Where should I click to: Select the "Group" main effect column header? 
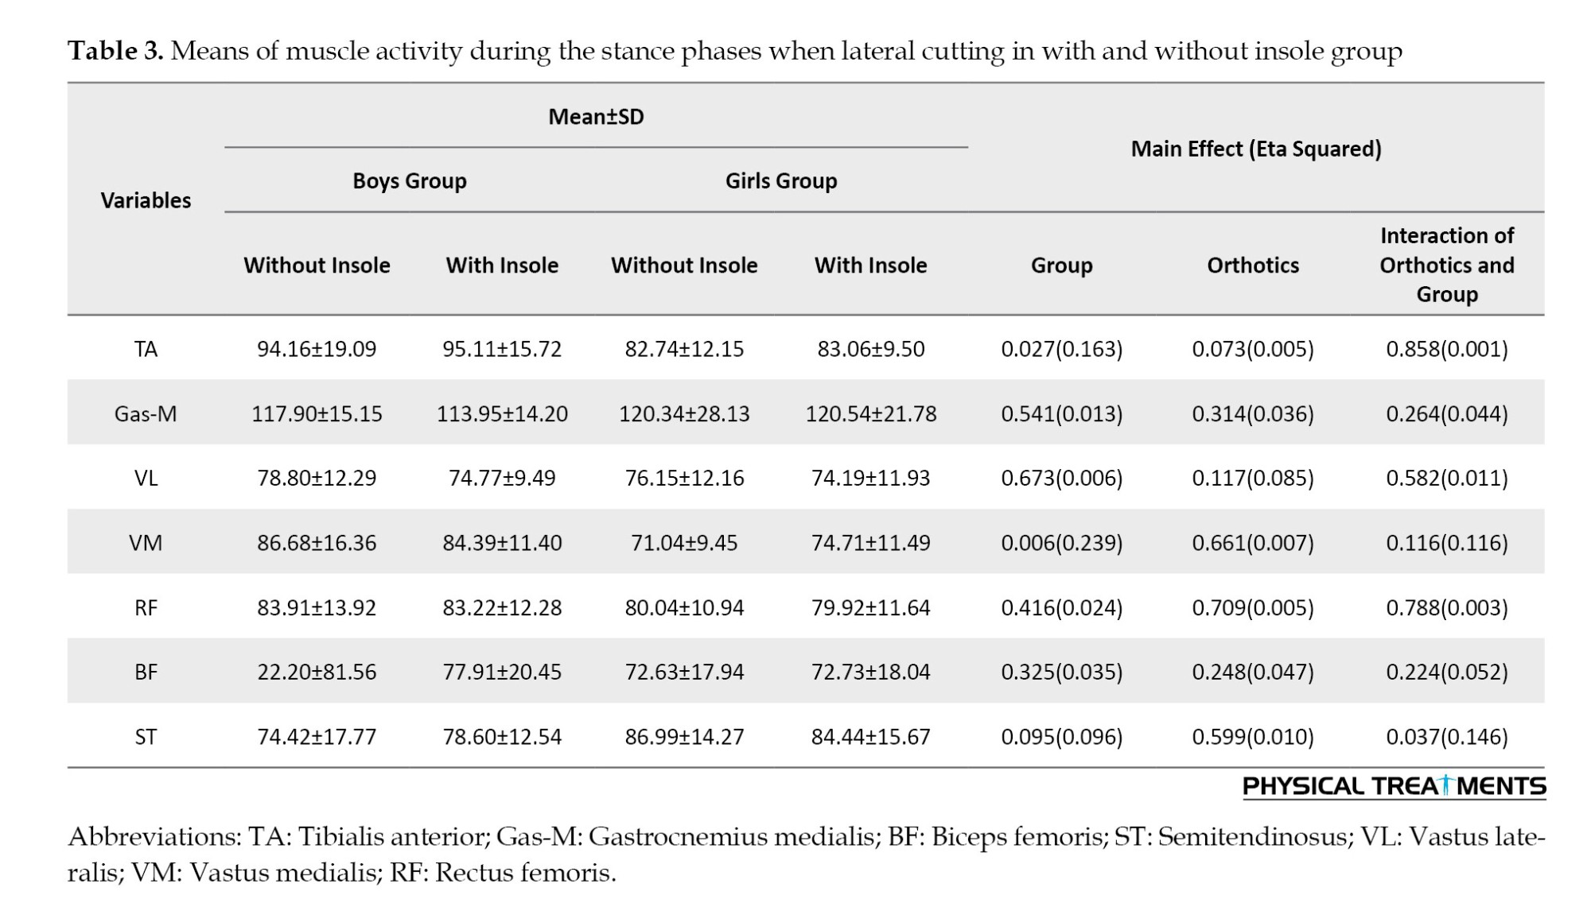click(x=1061, y=265)
